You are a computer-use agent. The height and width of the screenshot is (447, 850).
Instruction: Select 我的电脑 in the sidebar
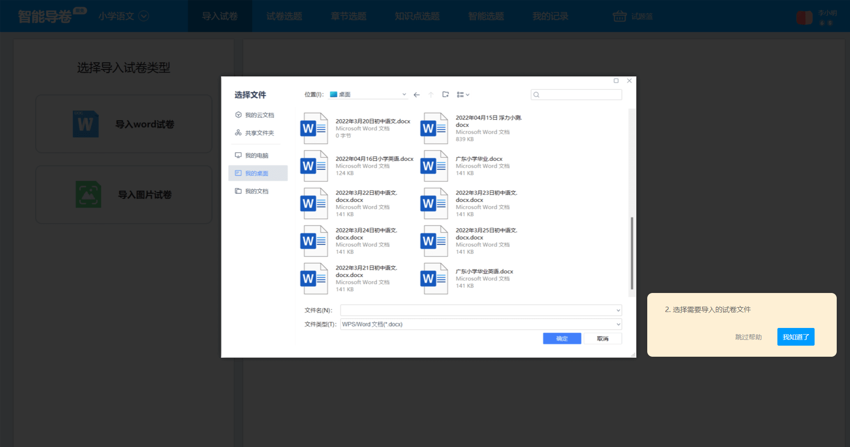251,155
